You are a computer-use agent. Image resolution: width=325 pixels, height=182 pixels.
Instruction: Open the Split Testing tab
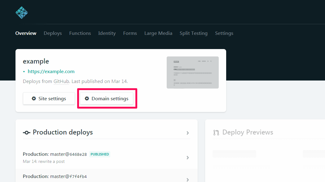(x=193, y=33)
